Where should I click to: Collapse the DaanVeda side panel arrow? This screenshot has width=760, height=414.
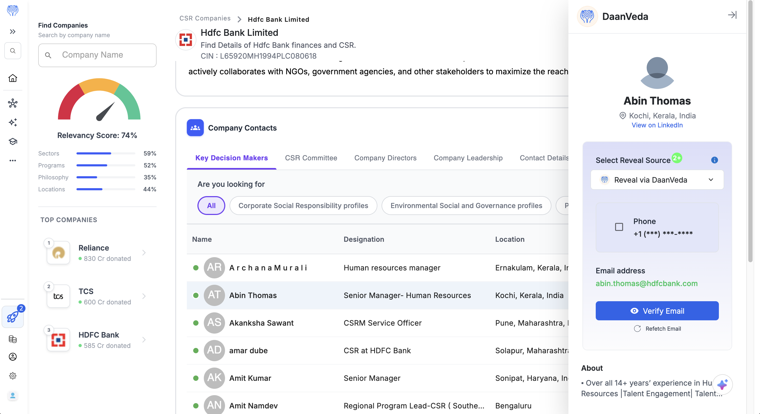click(x=732, y=15)
